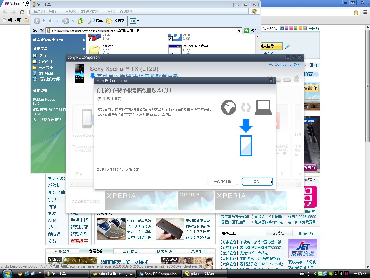Open 我的文件 from Explorer sidebar
The height and width of the screenshot is (278, 370).
click(x=43, y=62)
